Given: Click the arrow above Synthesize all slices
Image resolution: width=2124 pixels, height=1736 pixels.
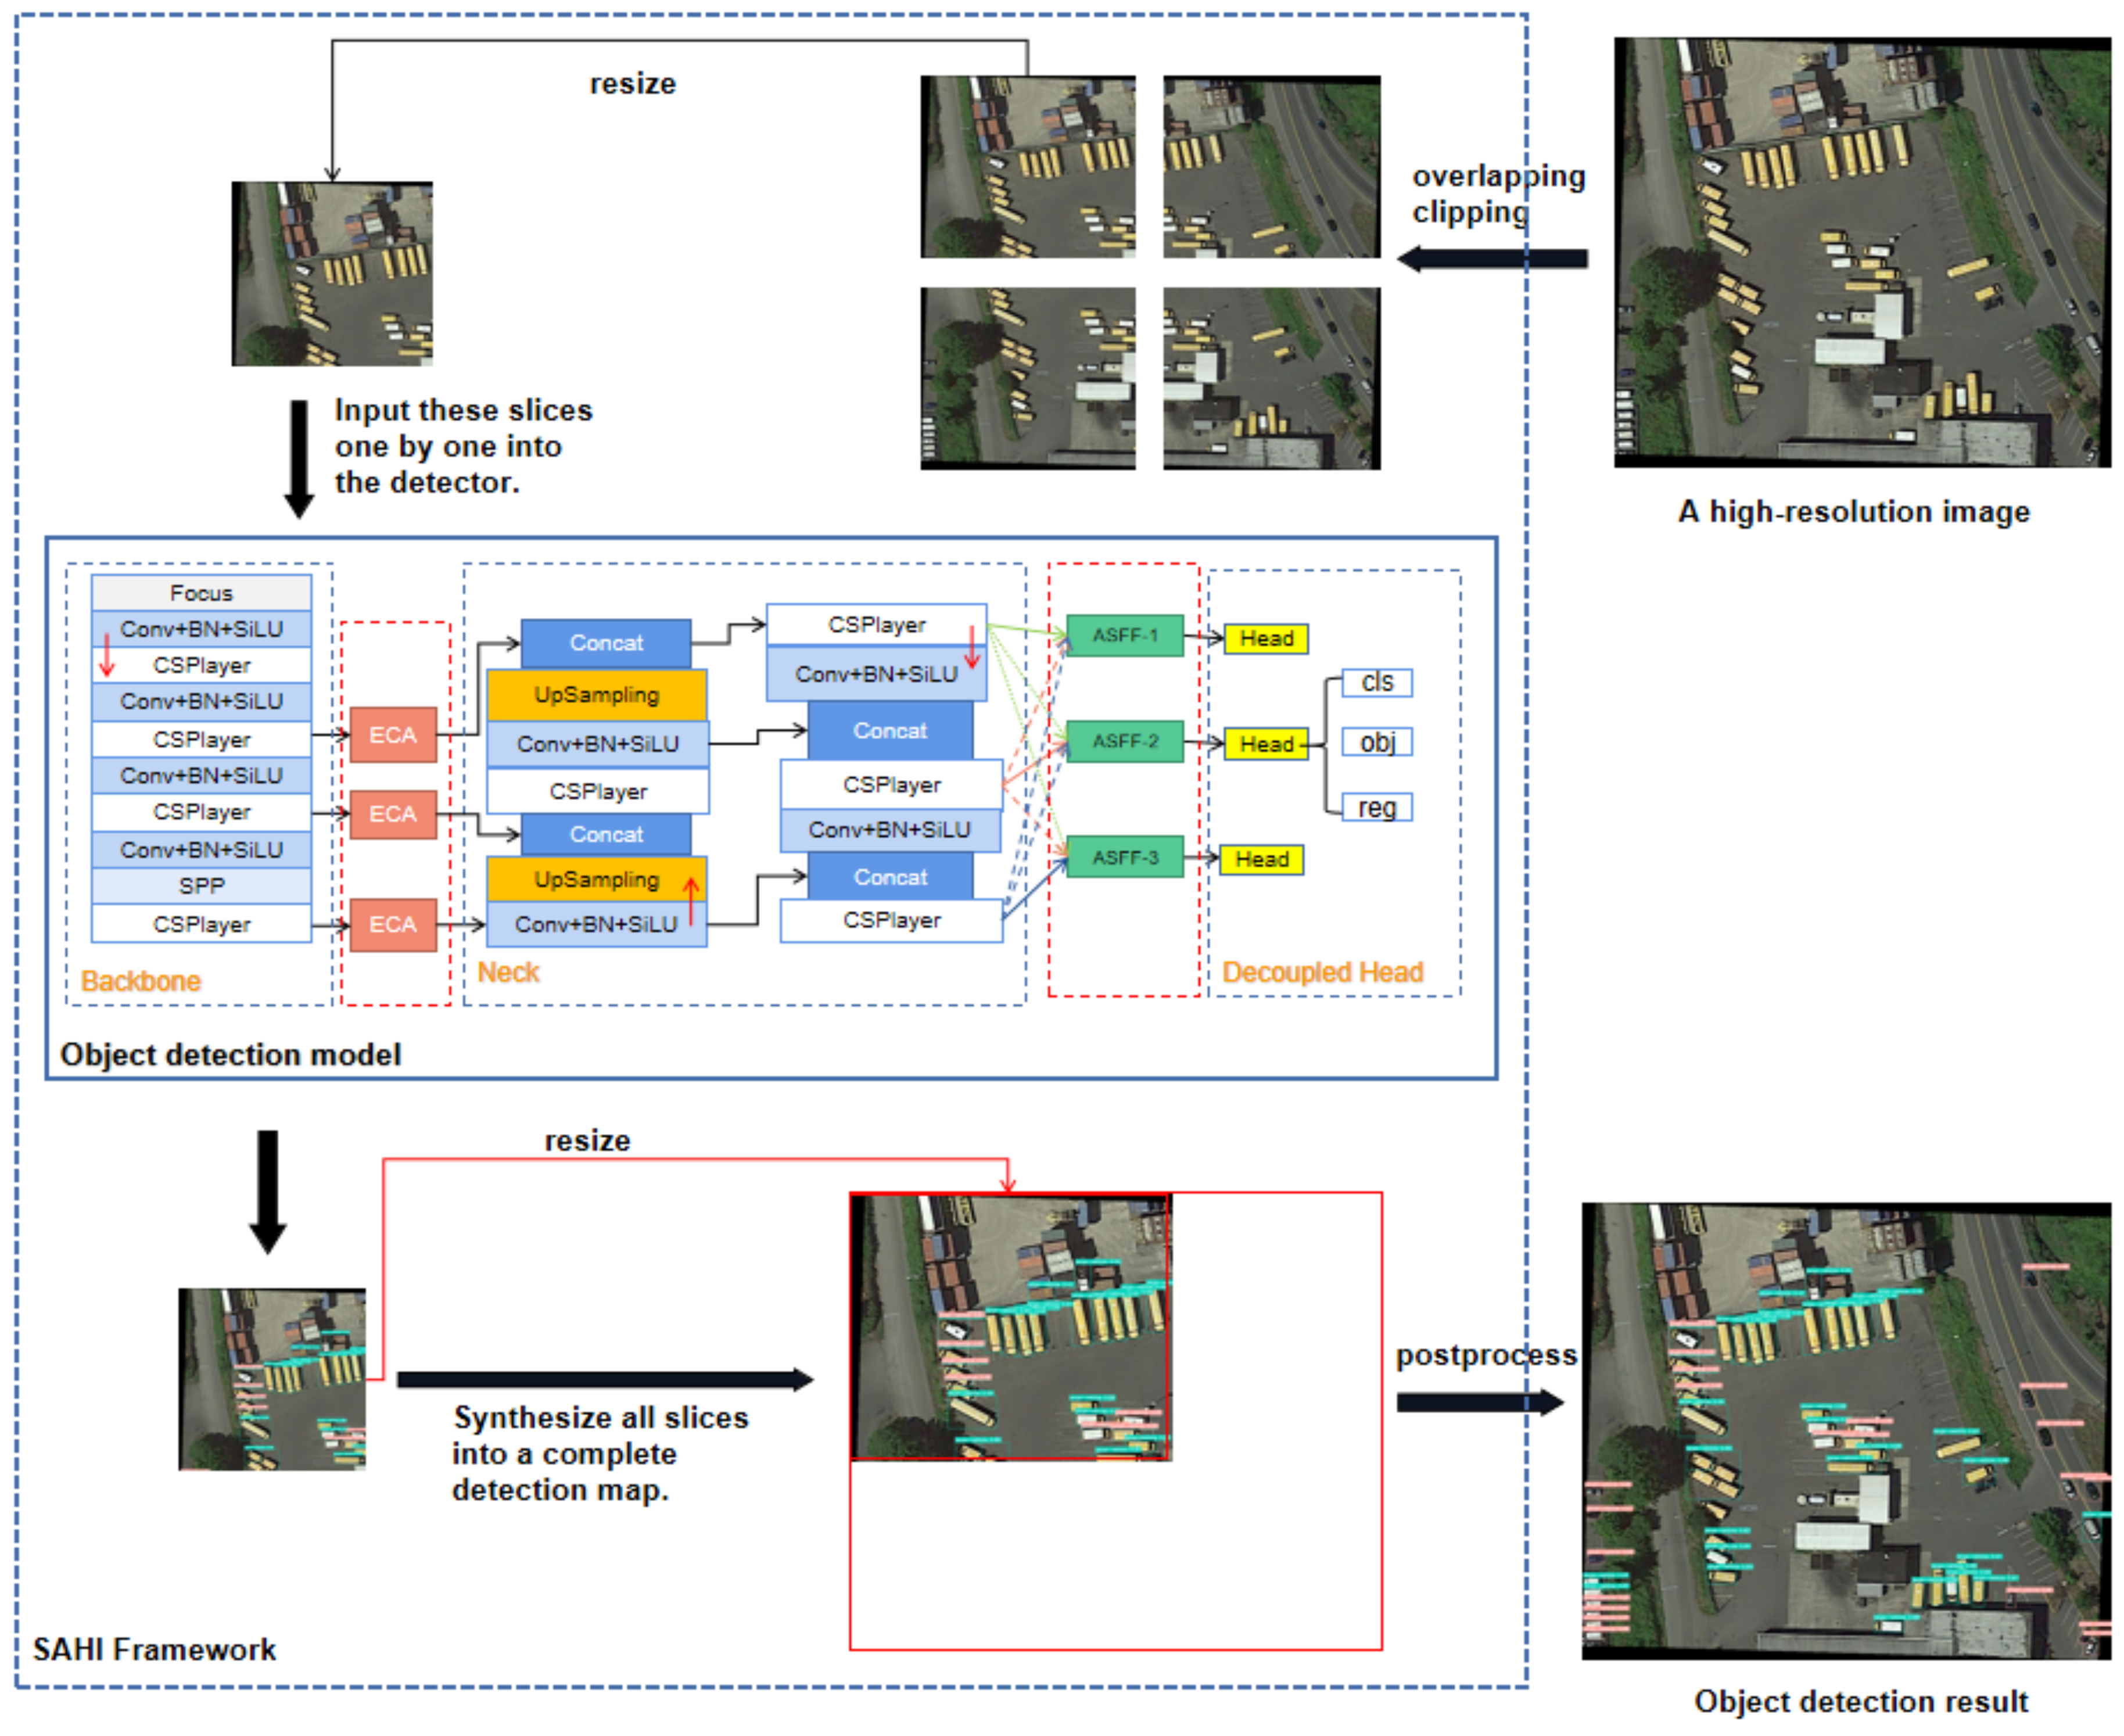Looking at the screenshot, I should (x=605, y=1380).
